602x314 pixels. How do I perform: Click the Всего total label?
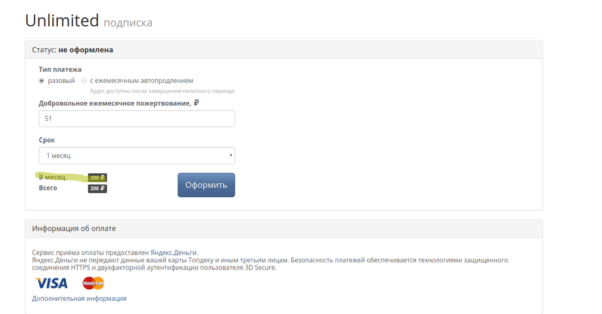tap(48, 188)
